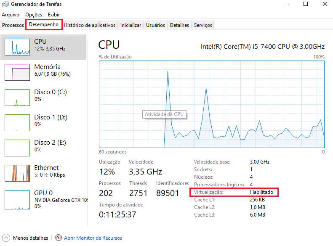Open the Arquivo menu
The image size is (333, 246).
[x=11, y=15]
